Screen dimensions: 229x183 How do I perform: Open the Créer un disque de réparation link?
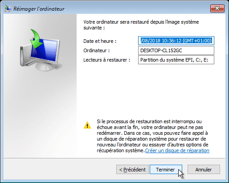coord(177,150)
